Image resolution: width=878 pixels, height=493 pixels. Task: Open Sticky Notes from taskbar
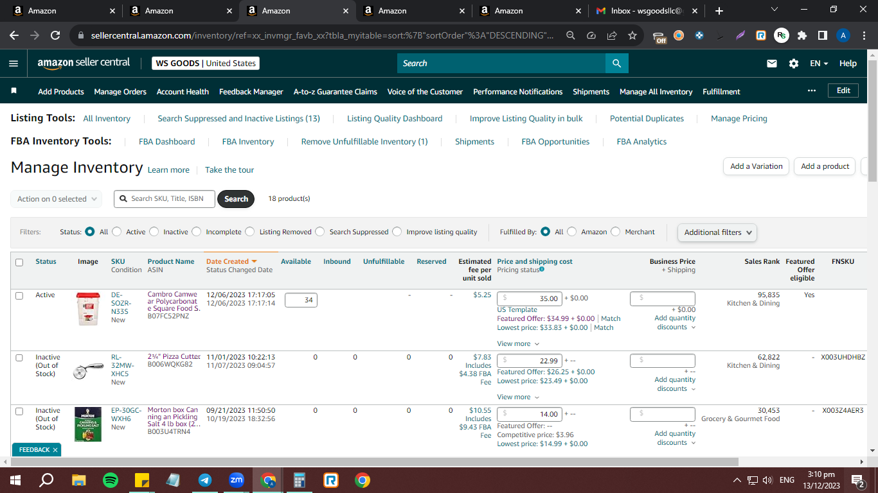tap(142, 480)
